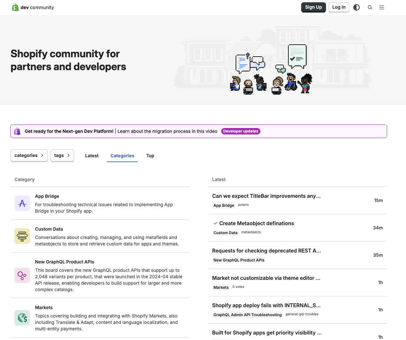This screenshot has height=340, width=406.
Task: Click the Markets globe category icon
Action: [22, 318]
